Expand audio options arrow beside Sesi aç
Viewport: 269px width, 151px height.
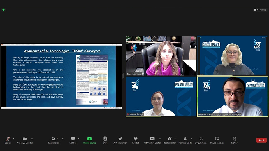coord(13,139)
